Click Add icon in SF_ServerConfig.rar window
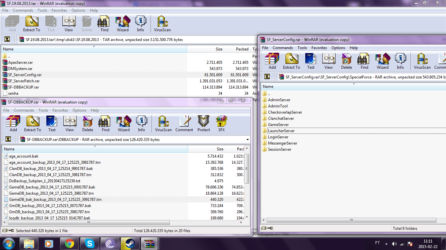 272,61
